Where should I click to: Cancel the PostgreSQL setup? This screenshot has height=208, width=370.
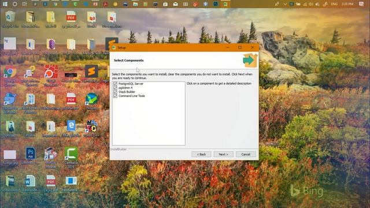[x=246, y=154]
